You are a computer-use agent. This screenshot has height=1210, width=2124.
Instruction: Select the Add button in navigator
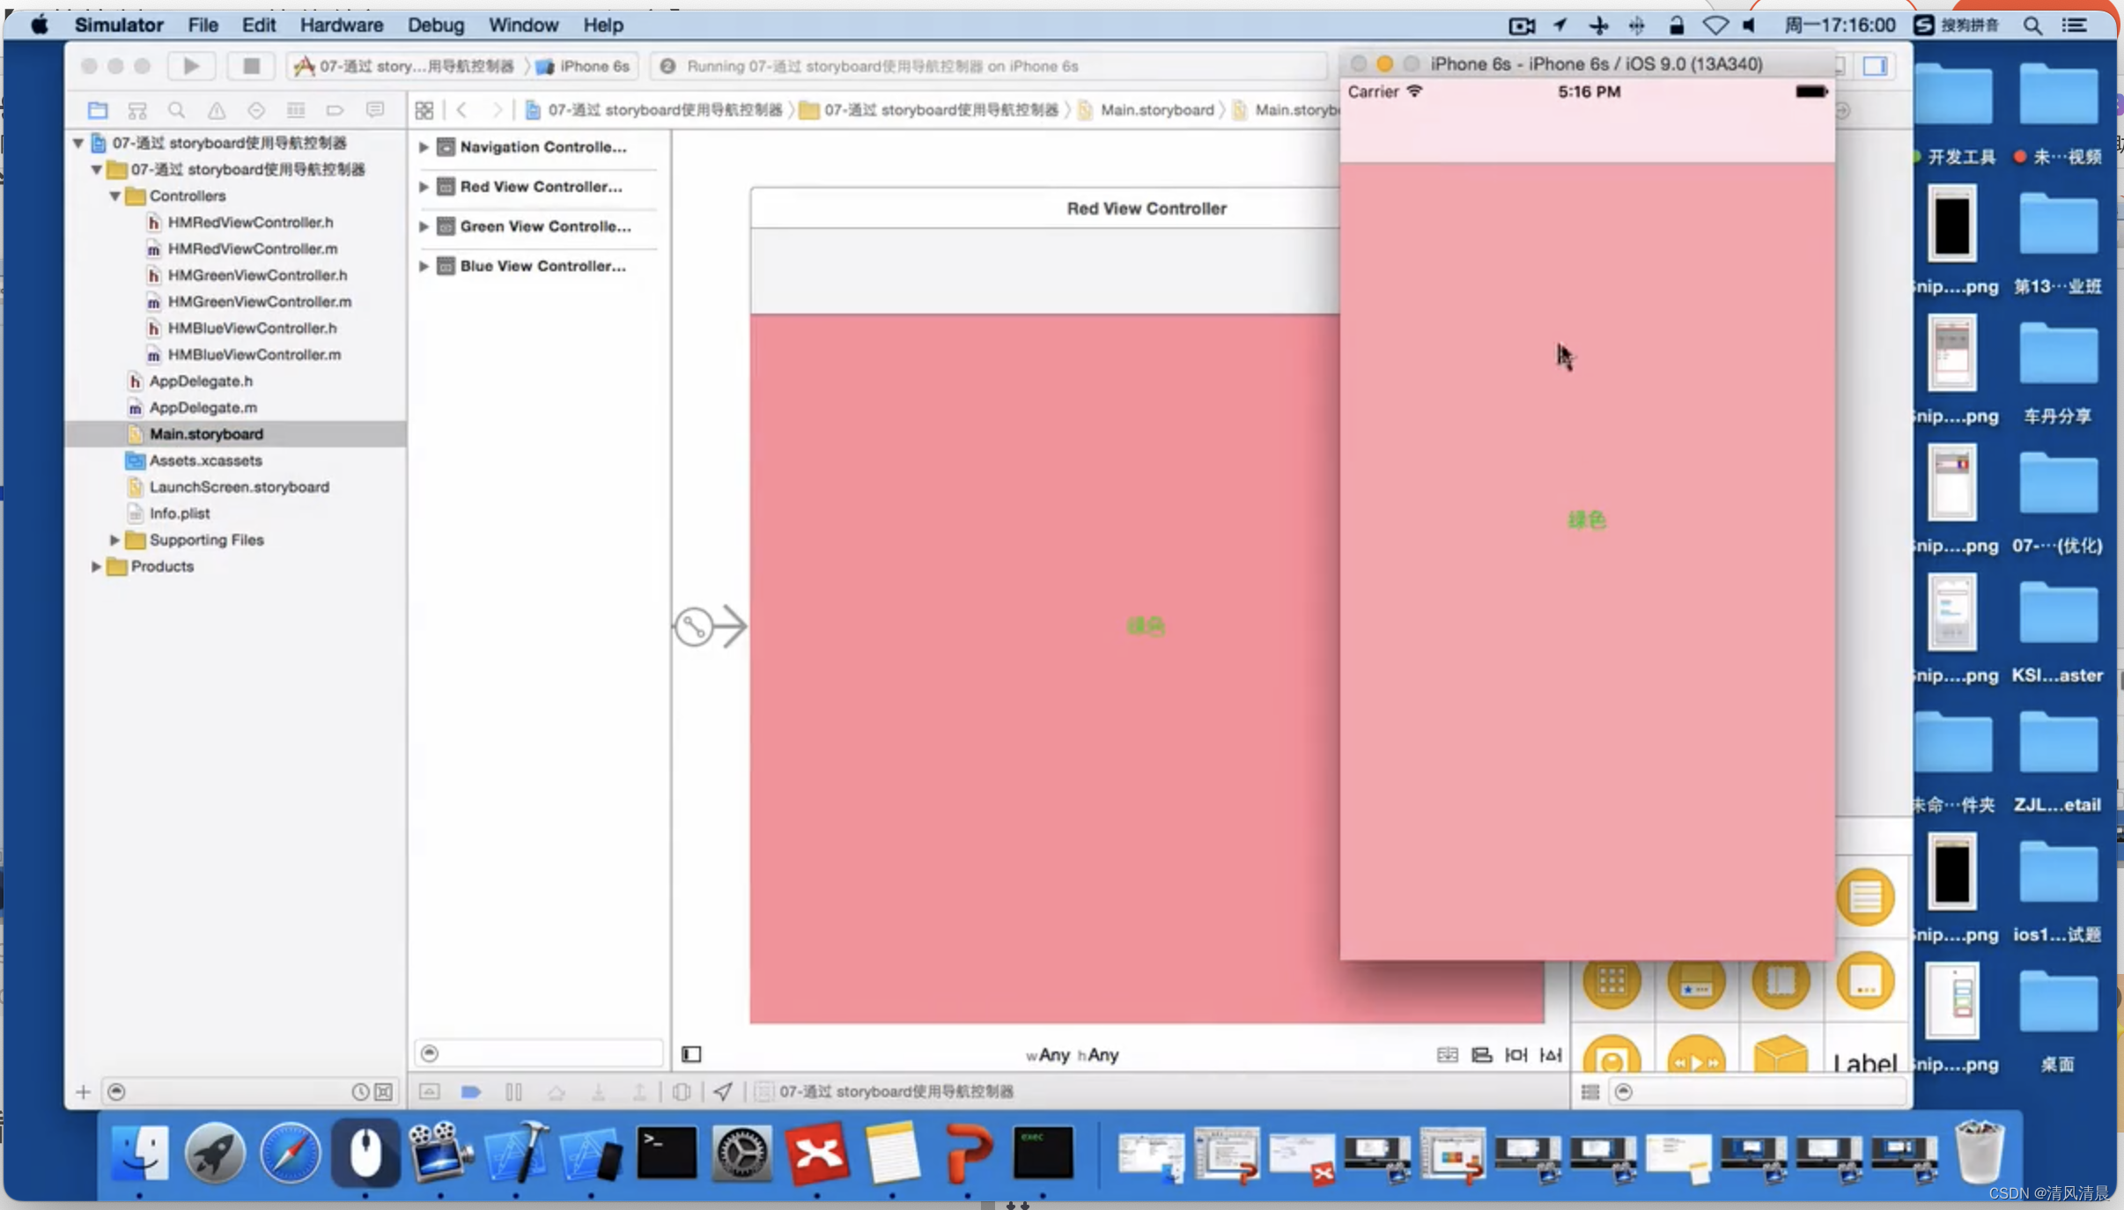point(82,1090)
